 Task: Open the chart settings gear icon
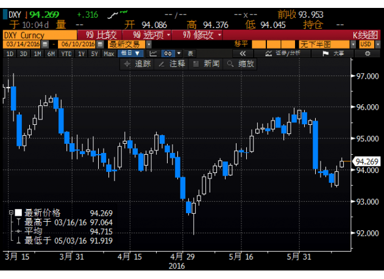tap(367, 54)
